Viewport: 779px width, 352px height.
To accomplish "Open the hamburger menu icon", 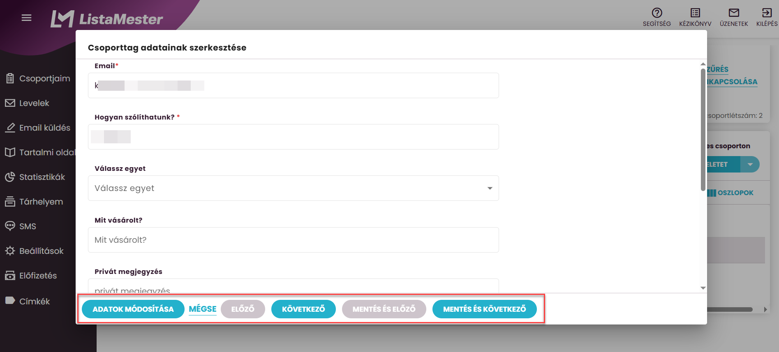I will pos(26,18).
